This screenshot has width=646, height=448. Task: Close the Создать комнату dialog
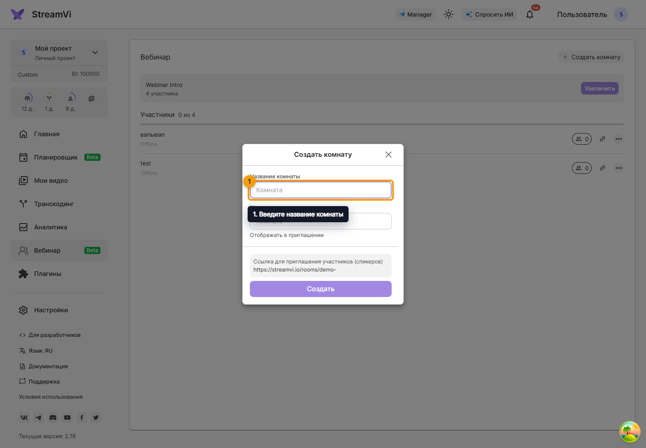388,155
